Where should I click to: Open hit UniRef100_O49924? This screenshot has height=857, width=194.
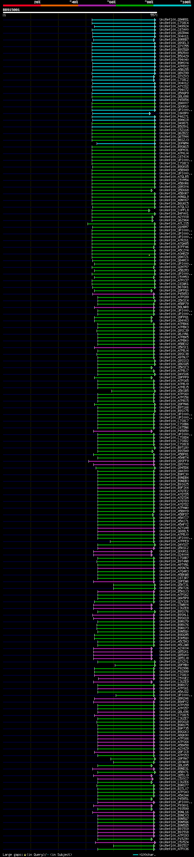click(174, 26)
